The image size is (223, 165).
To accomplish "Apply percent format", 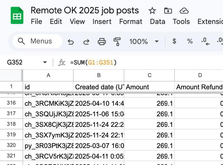I will (x=190, y=41).
